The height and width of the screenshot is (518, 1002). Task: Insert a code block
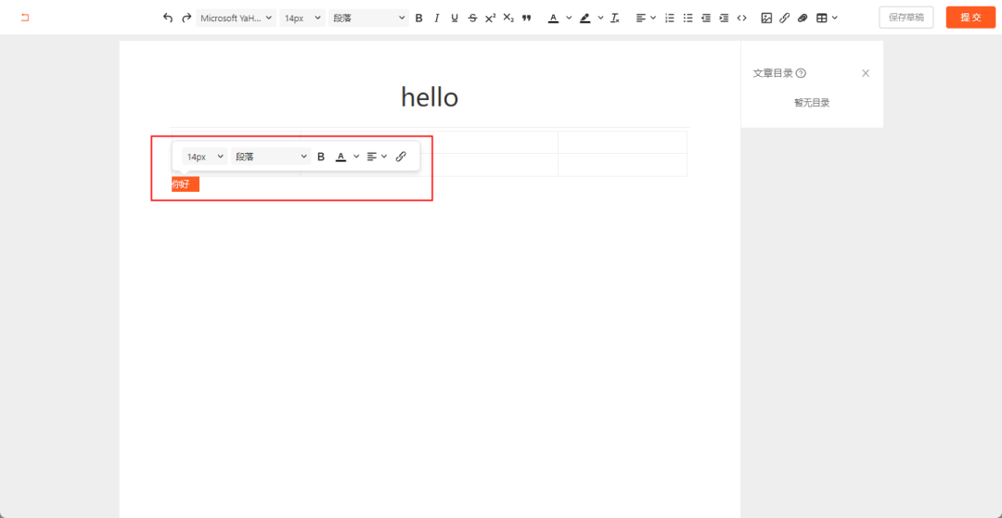tap(741, 18)
